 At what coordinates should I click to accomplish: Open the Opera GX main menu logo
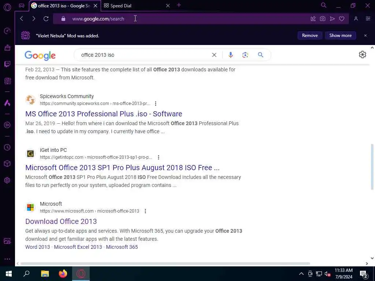coord(7,7)
